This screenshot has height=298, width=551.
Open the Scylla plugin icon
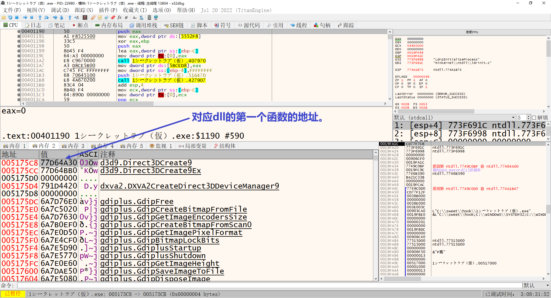click(85, 17)
